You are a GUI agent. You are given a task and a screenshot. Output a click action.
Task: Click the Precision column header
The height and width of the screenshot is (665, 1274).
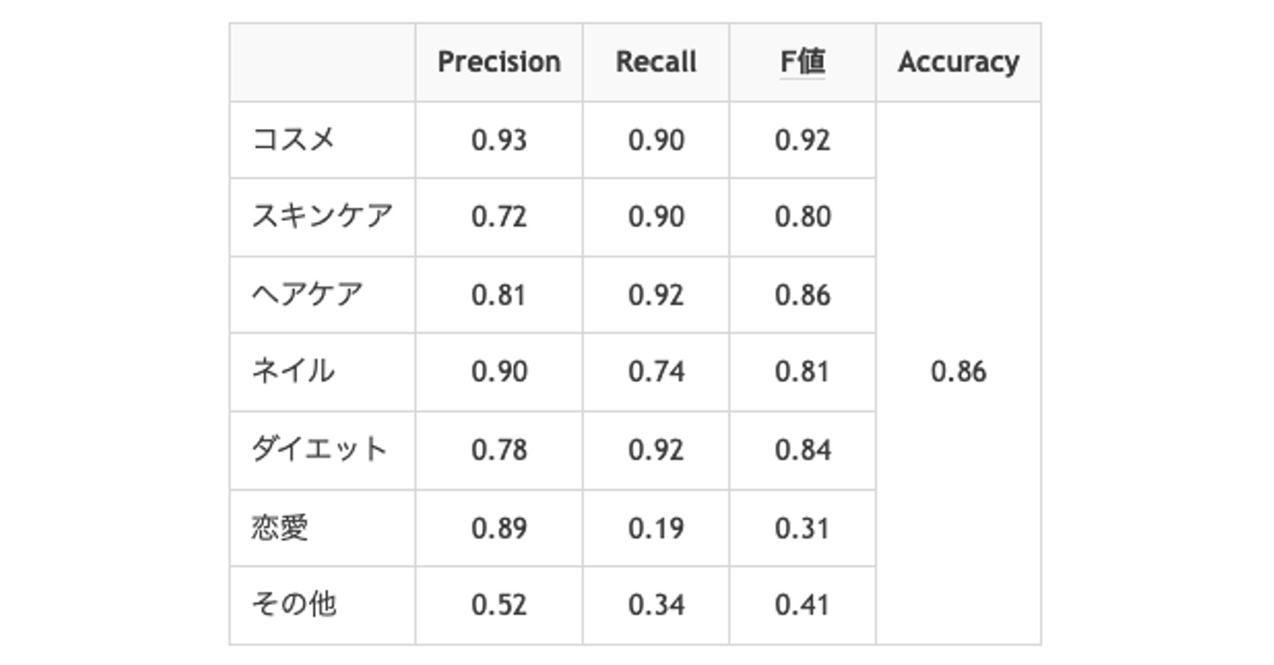pos(499,62)
